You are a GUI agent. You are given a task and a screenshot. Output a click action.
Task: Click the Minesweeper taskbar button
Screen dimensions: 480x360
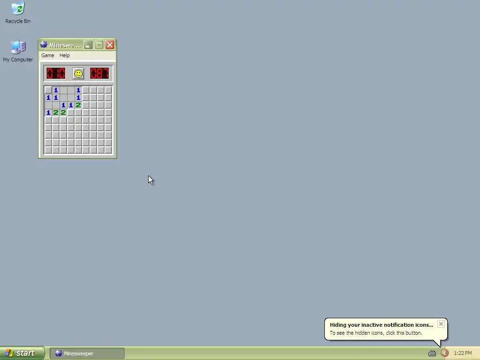(87, 353)
